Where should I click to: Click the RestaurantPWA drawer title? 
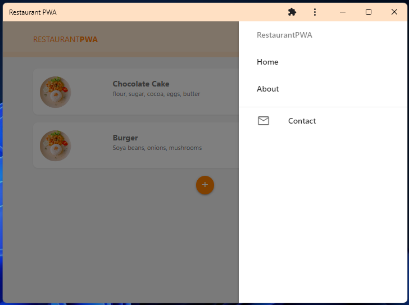coord(284,35)
